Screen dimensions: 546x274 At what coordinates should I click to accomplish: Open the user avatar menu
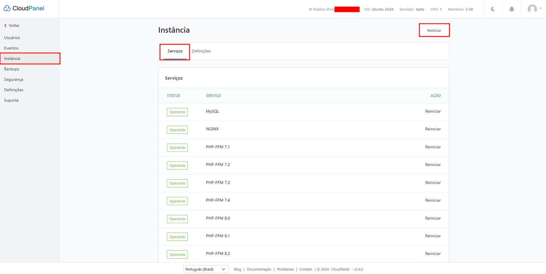point(534,9)
